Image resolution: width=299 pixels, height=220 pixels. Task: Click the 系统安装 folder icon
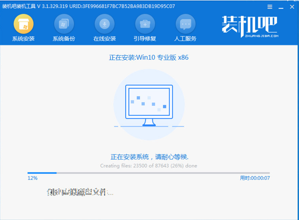pos(23,24)
